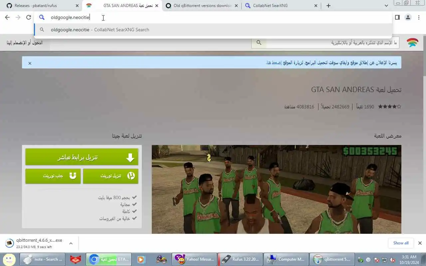Open the taskbar clock showing 3:31 AM
The height and width of the screenshot is (266, 426).
click(409, 259)
